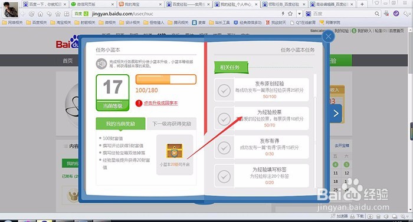This screenshot has width=413, height=222.
Task: Open the 网络相关 bookmark folder
Action: click(x=12, y=22)
